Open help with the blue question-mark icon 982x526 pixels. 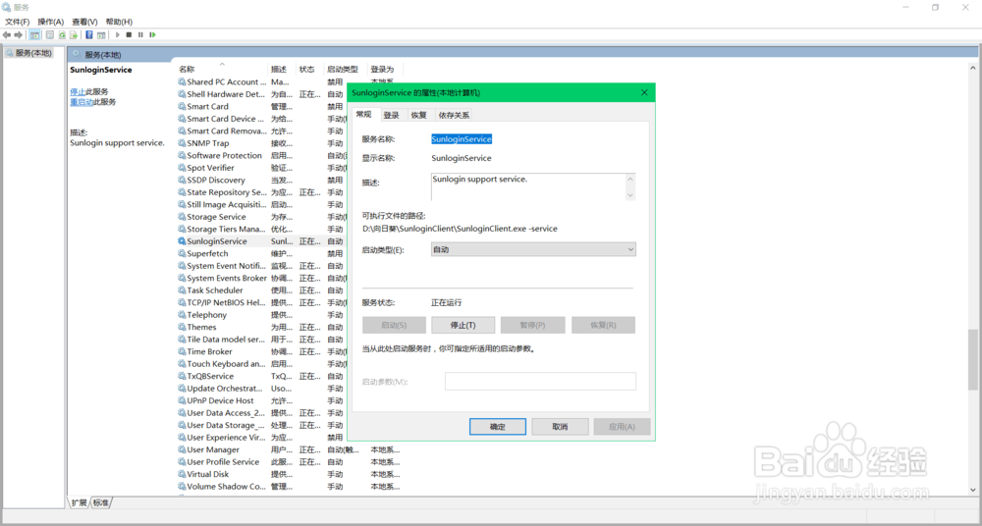(89, 35)
